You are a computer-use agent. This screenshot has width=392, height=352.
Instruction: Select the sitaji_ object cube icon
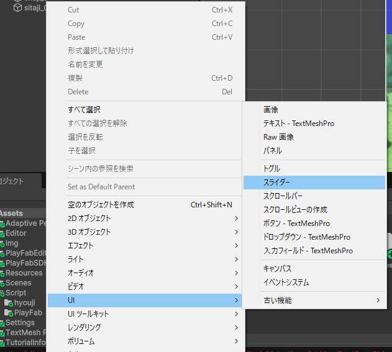17,7
